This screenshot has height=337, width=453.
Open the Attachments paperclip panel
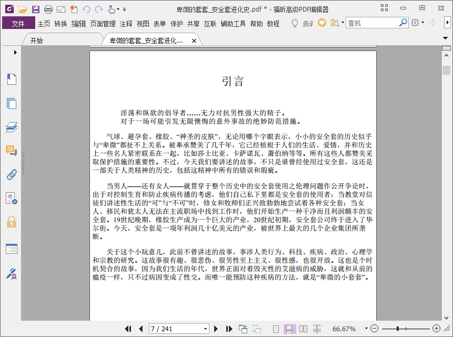point(12,175)
